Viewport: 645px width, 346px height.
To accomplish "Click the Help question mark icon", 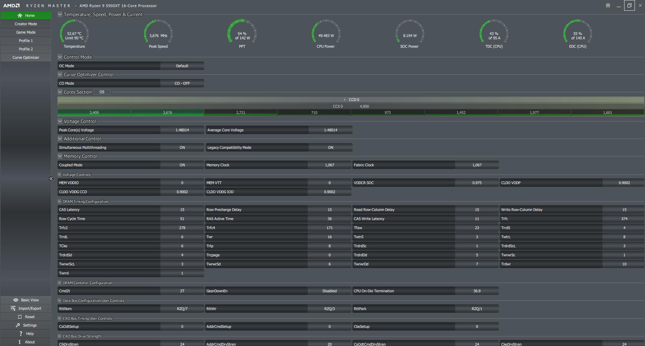I will click(x=21, y=334).
